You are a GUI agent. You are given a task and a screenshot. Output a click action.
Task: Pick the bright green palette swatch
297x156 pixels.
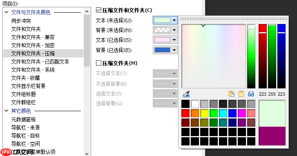click(x=214, y=113)
